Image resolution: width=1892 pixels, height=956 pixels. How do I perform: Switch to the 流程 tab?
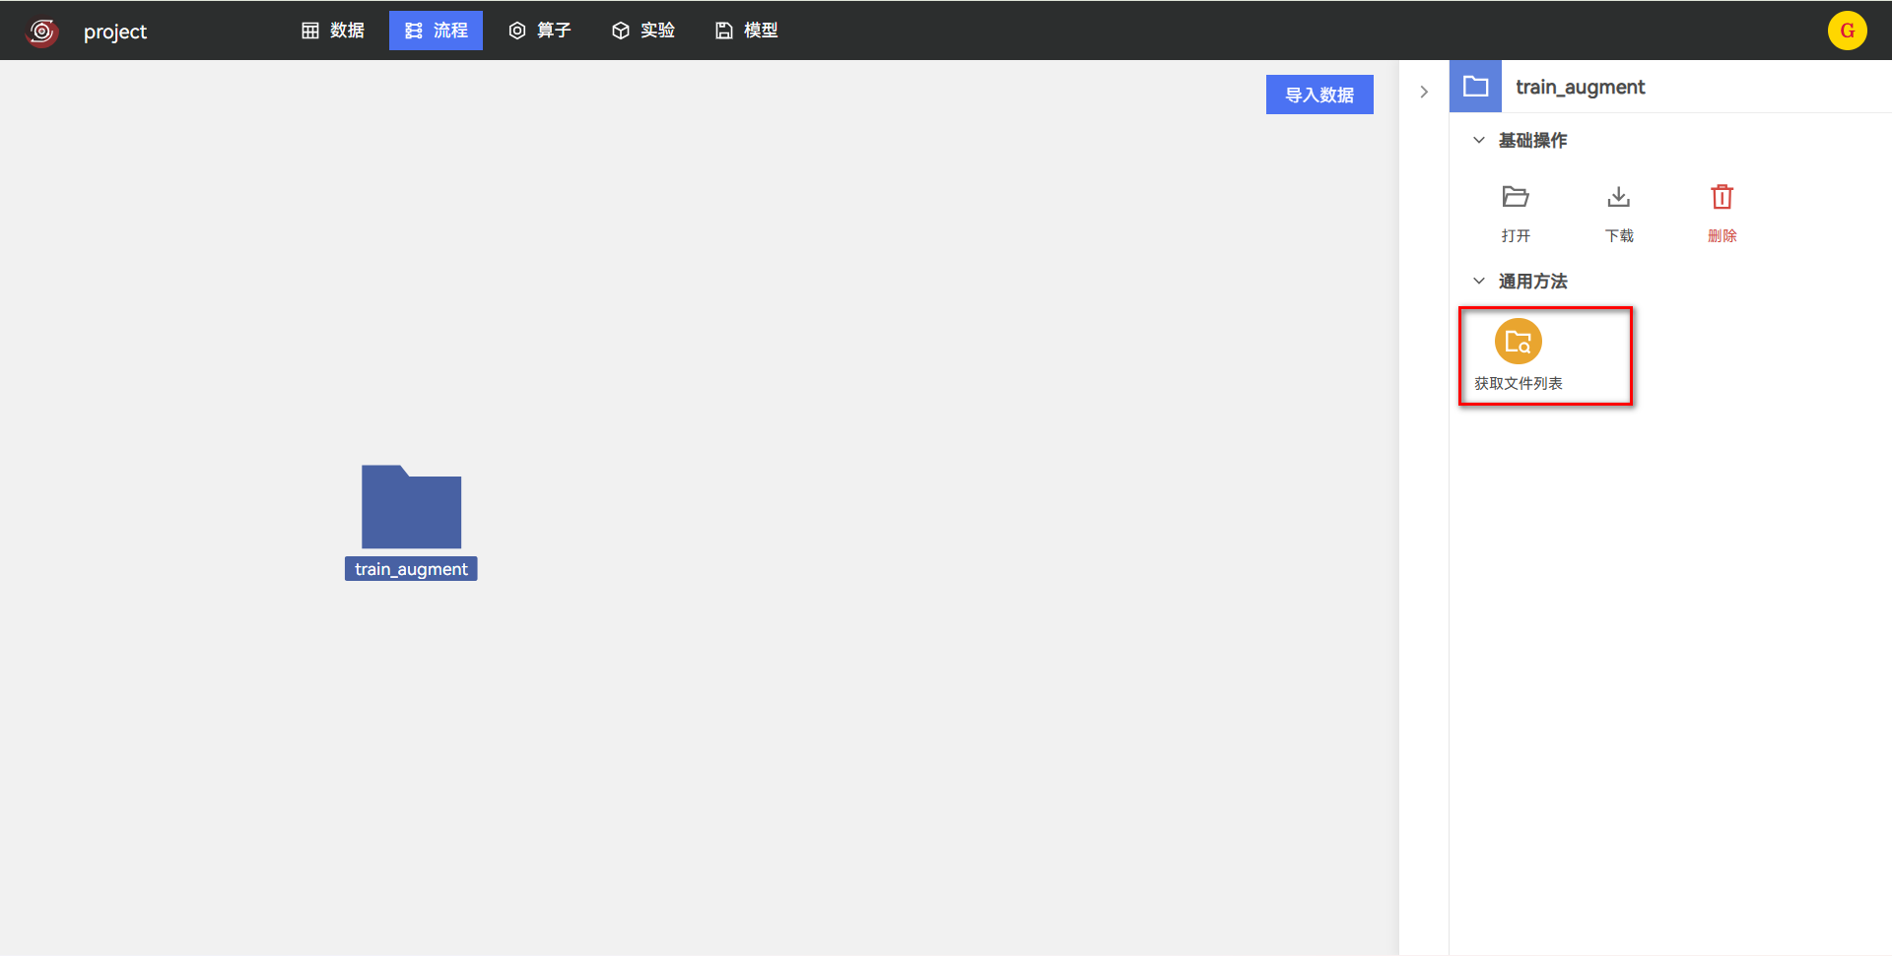[x=436, y=31]
